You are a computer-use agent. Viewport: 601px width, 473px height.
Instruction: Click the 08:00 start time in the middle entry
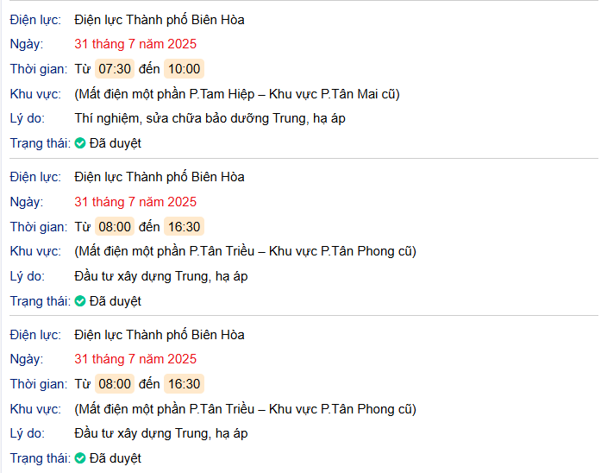pyautogui.click(x=115, y=227)
